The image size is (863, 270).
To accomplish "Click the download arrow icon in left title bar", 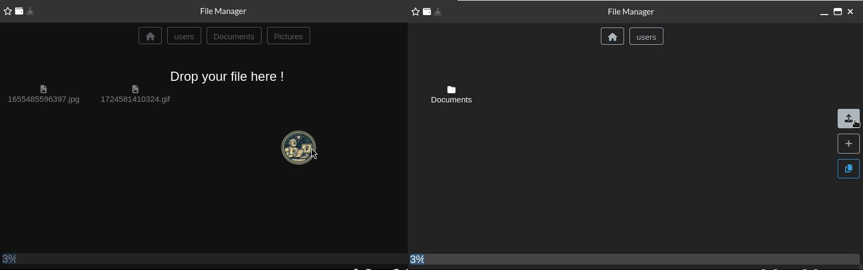I will click(30, 11).
